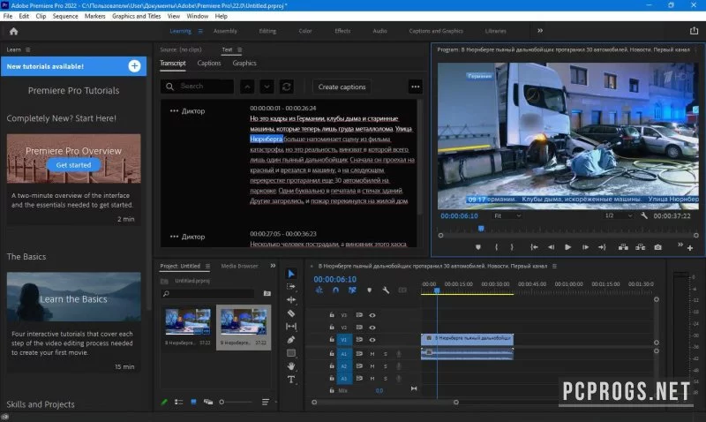Select the Pen tool
Image resolution: width=706 pixels, height=422 pixels.
tap(291, 340)
